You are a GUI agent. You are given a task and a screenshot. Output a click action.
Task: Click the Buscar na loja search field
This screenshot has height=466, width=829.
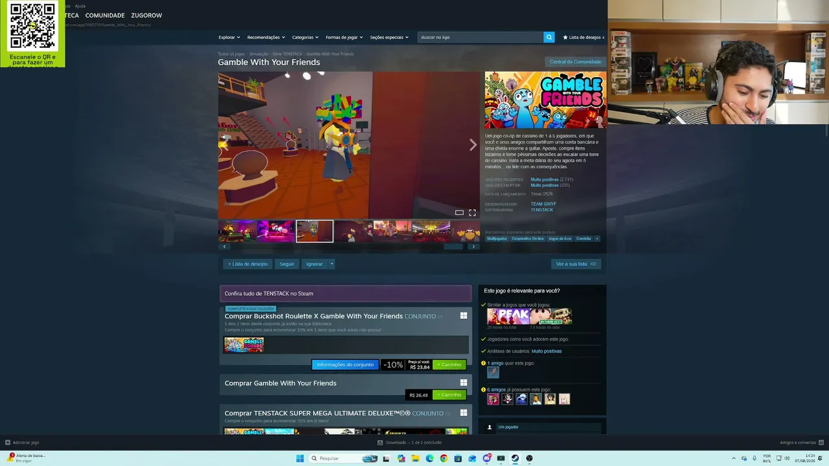[481, 38]
